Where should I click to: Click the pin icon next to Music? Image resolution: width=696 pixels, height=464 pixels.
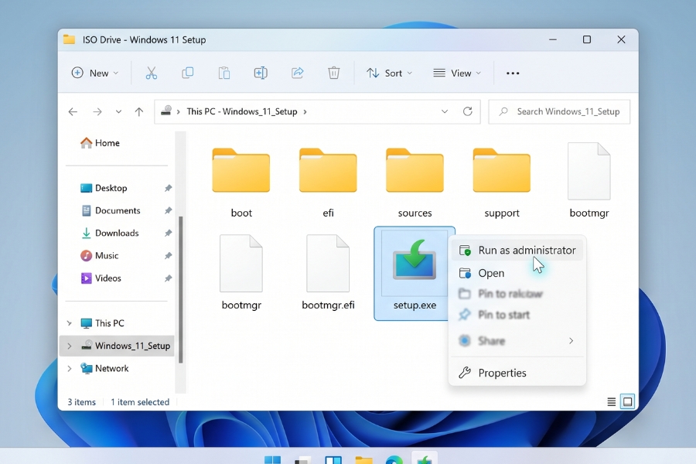click(x=168, y=256)
